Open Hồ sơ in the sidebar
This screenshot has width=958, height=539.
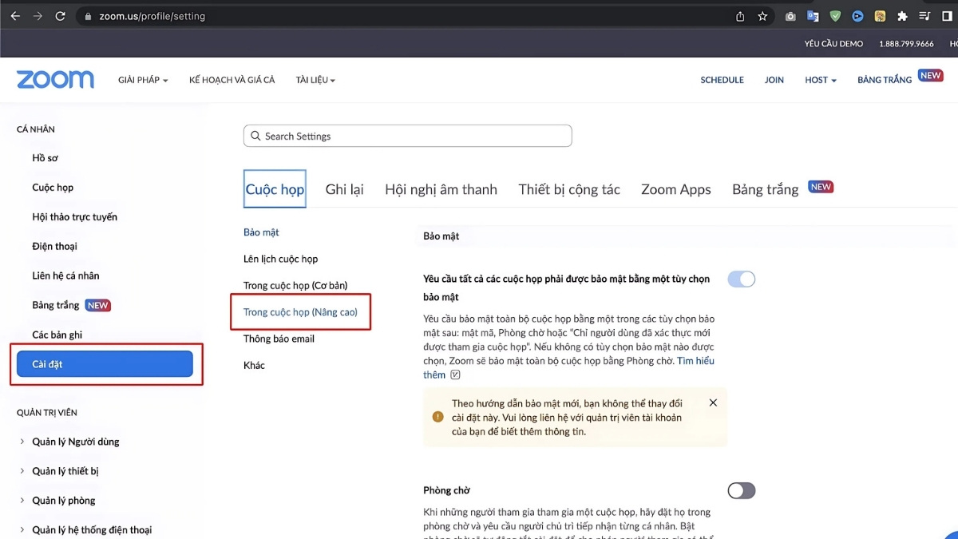(x=46, y=158)
